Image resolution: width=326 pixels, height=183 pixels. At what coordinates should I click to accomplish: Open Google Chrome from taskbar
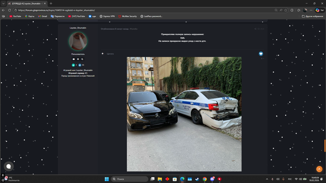205,179
